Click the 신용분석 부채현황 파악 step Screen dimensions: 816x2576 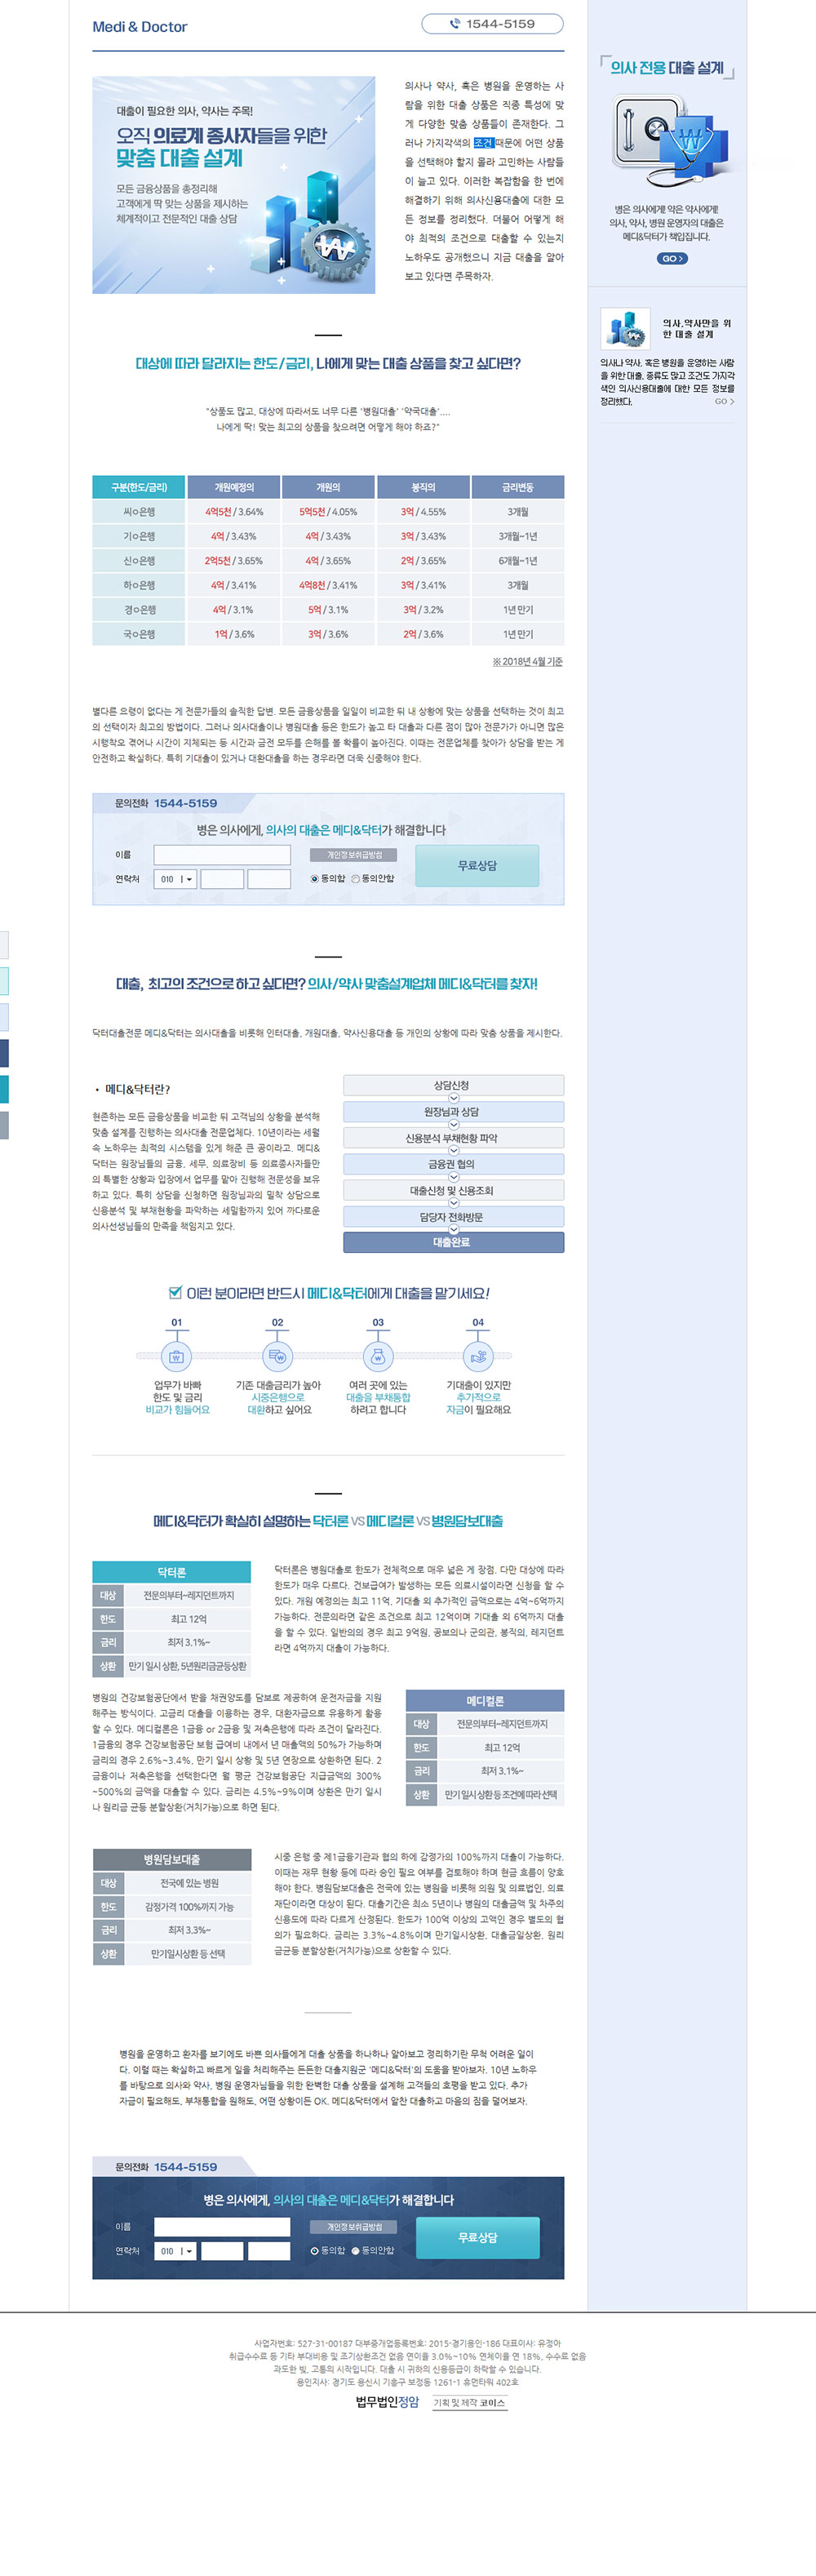tap(453, 1138)
